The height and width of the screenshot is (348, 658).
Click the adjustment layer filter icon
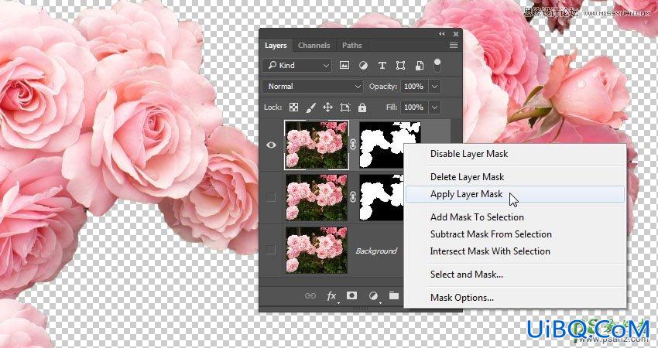tap(363, 66)
